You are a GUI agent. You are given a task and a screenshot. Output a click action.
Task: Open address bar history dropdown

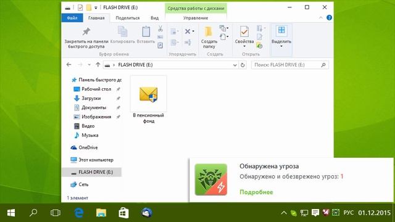coord(235,65)
